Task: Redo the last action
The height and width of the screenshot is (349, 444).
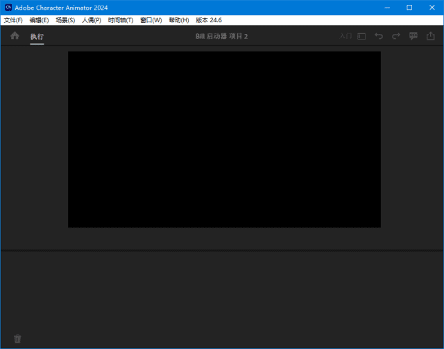Action: tap(396, 36)
